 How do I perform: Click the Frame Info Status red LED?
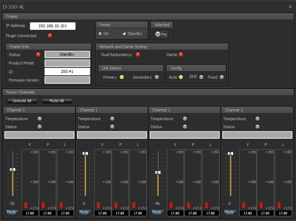point(38,55)
